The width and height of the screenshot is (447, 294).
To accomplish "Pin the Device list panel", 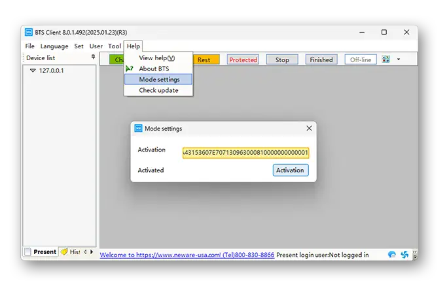I will coord(93,57).
